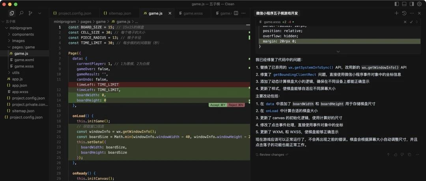Place cursor on the removed timeLeft: TIME_LIMIT line

[x=159, y=84]
